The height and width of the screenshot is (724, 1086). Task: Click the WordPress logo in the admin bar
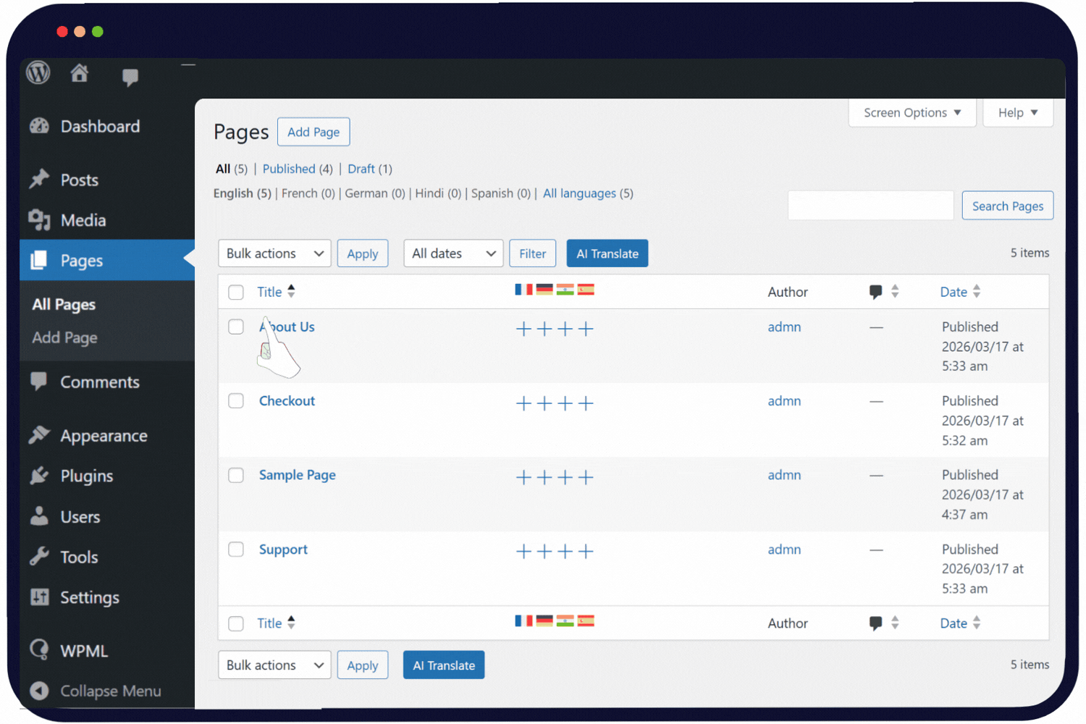(37, 72)
